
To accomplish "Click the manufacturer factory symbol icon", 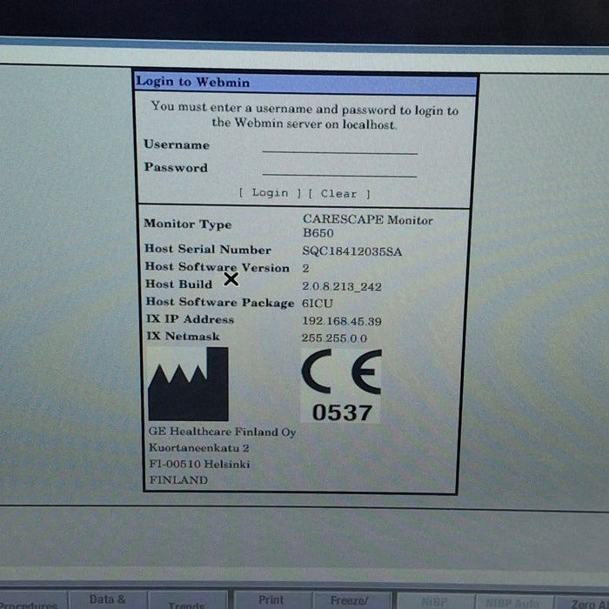I will pos(189,385).
